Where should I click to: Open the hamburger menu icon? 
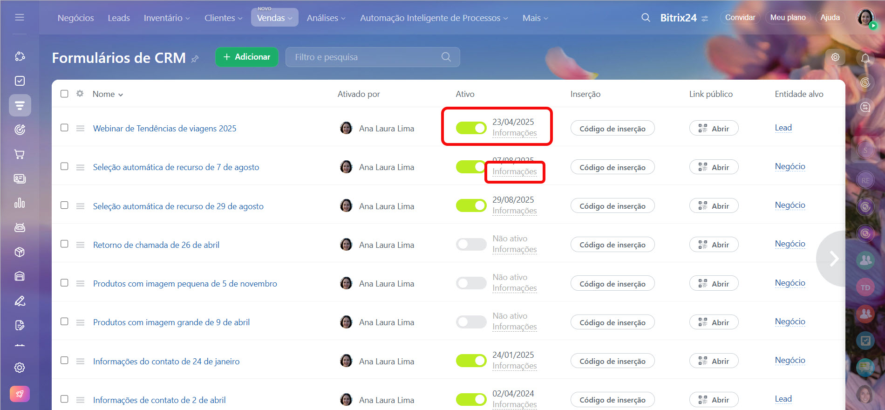[x=20, y=17]
